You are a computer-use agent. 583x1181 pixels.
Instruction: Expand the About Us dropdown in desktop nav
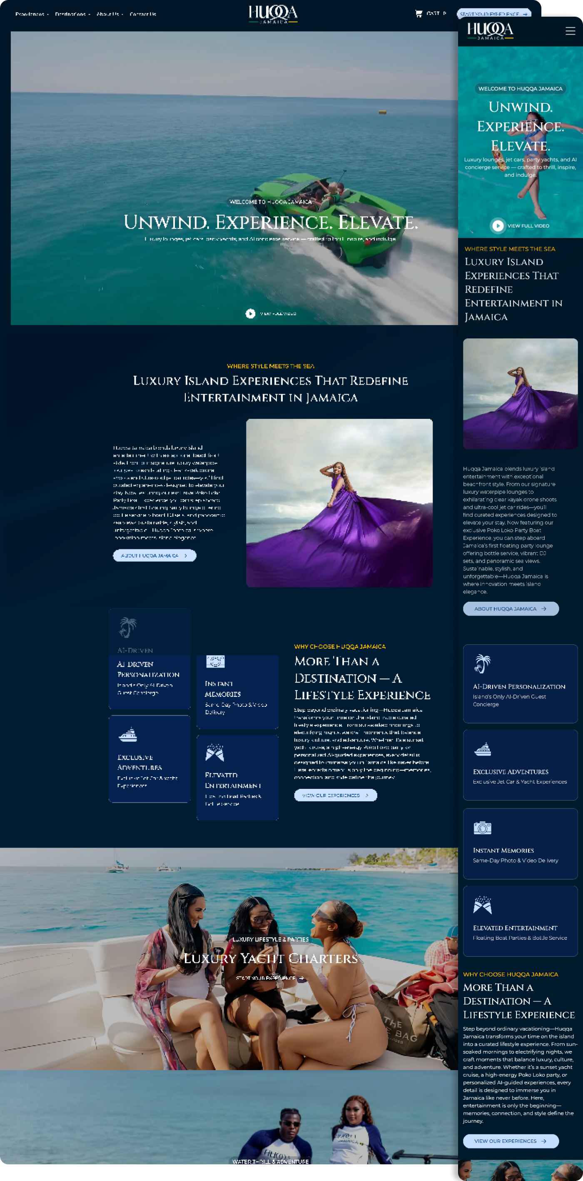110,14
